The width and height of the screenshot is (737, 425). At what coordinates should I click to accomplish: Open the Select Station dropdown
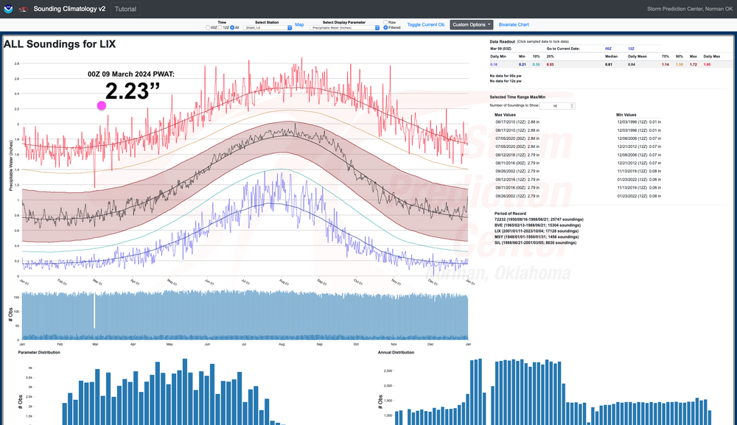(x=267, y=28)
